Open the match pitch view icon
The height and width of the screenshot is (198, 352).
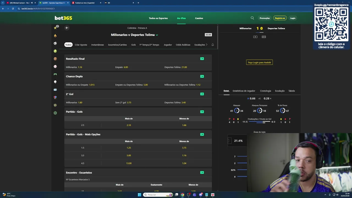tap(264, 37)
